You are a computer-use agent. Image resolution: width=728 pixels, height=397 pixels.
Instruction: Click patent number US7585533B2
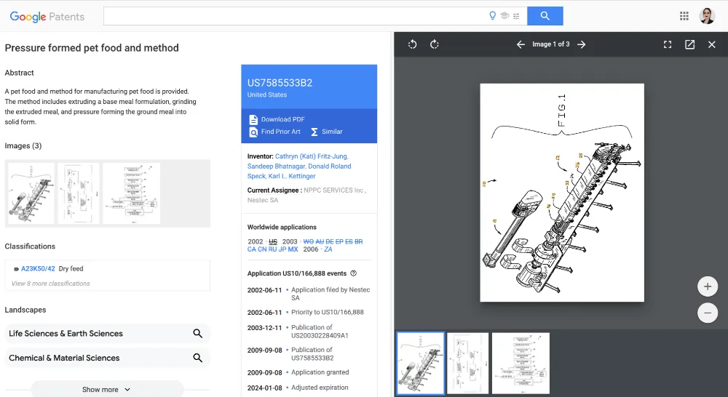pyautogui.click(x=280, y=83)
